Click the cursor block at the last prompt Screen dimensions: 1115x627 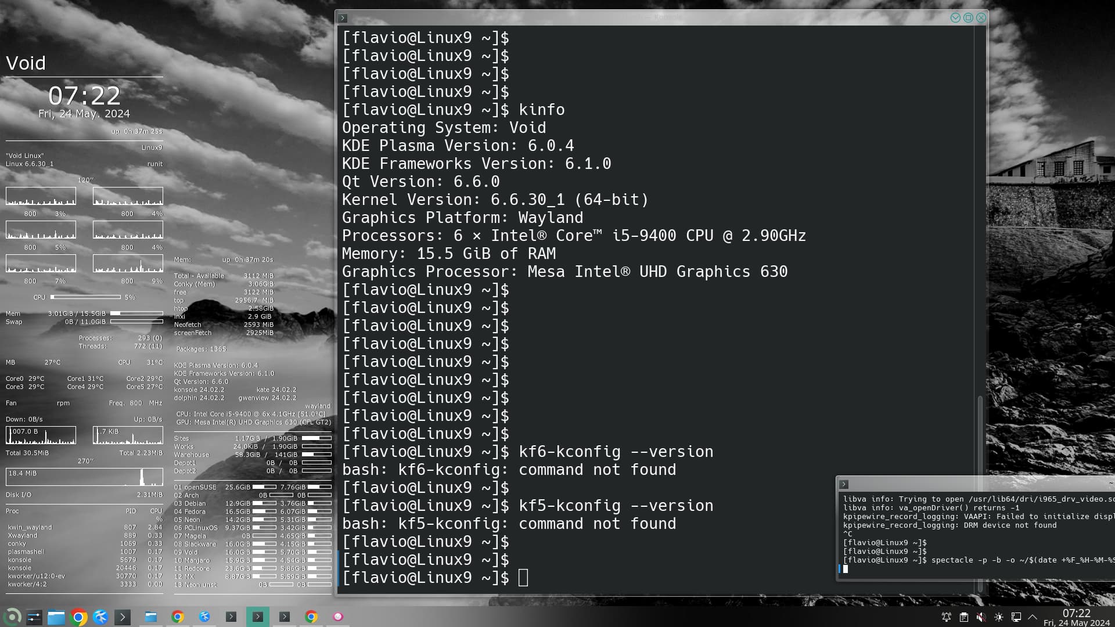523,578
